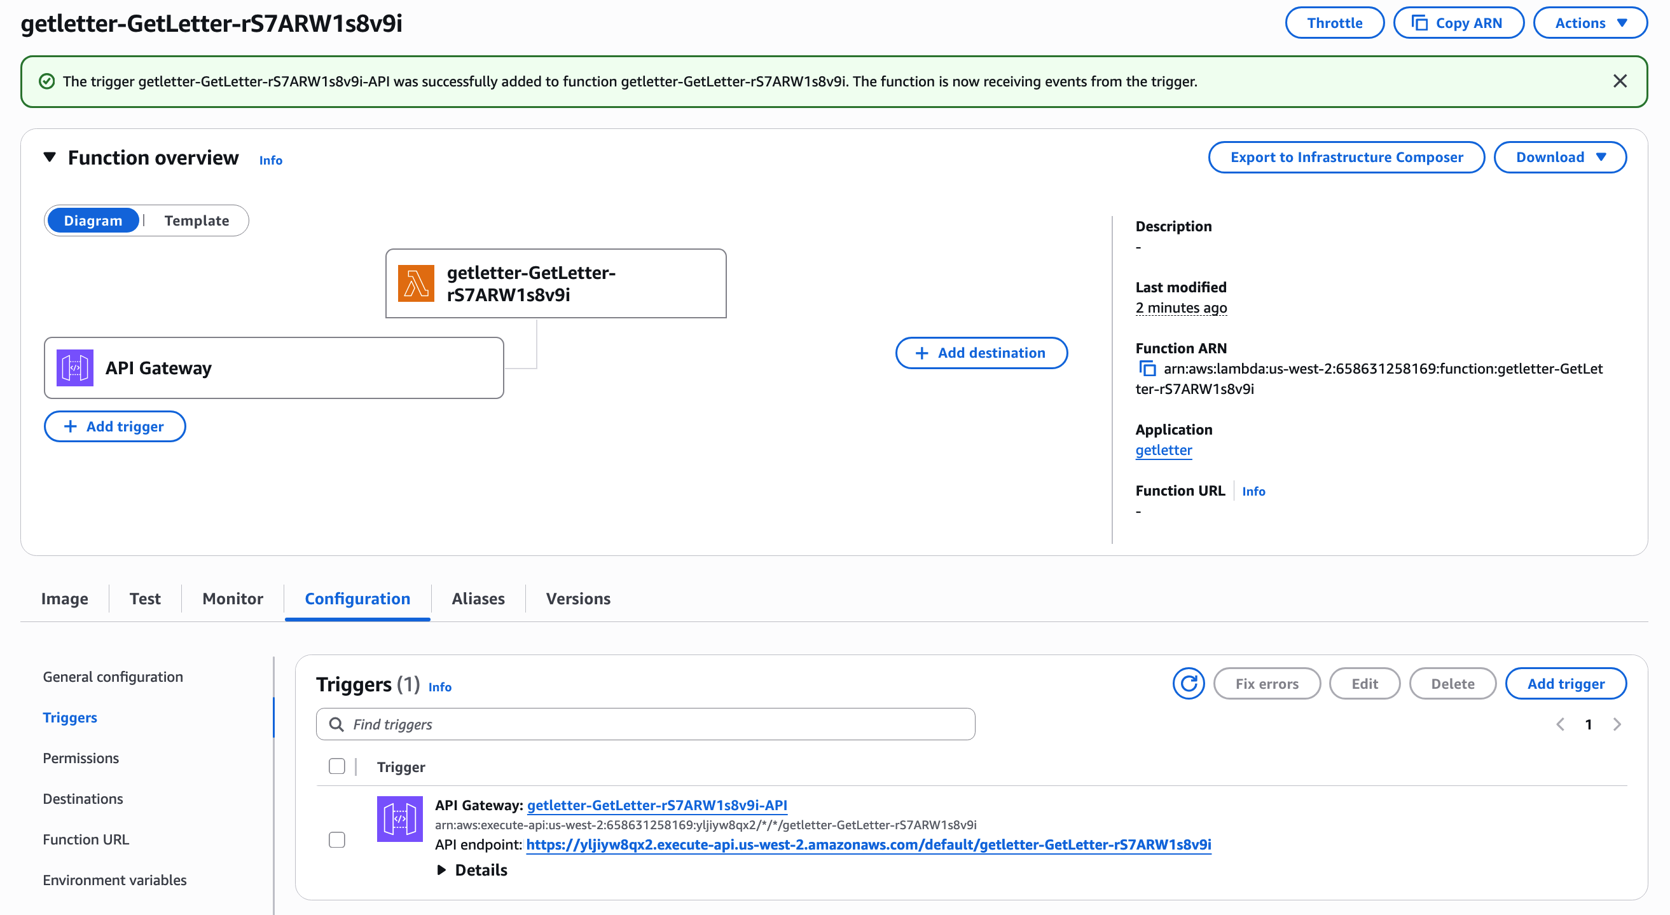The height and width of the screenshot is (915, 1670).
Task: Select the Configuration tab
Action: click(x=357, y=599)
